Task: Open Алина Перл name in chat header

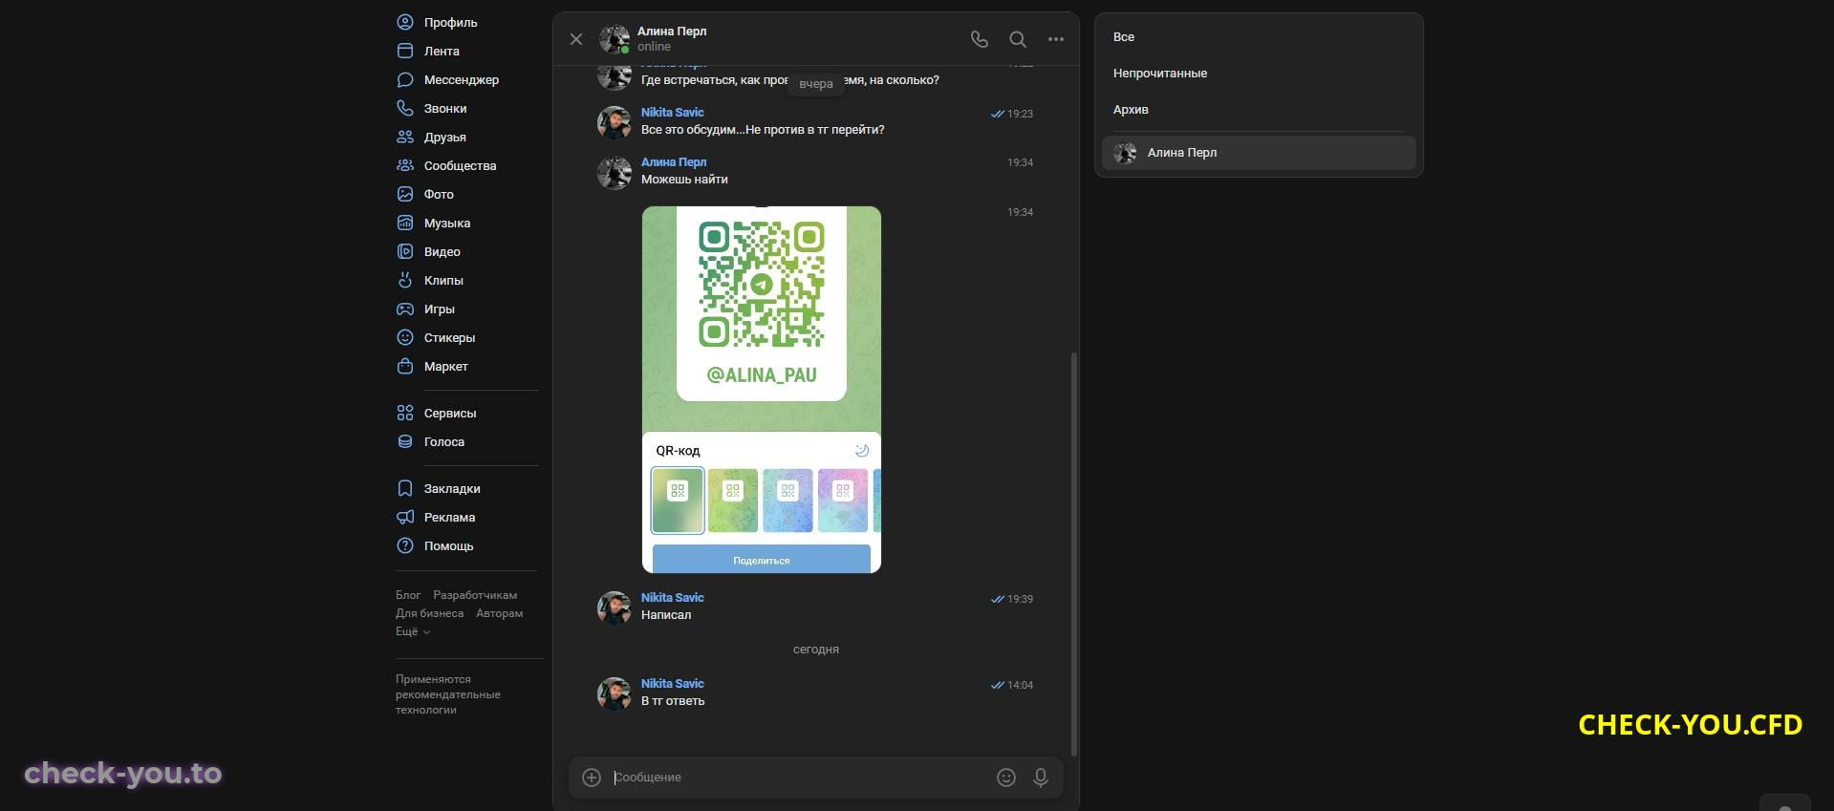Action: point(672,32)
